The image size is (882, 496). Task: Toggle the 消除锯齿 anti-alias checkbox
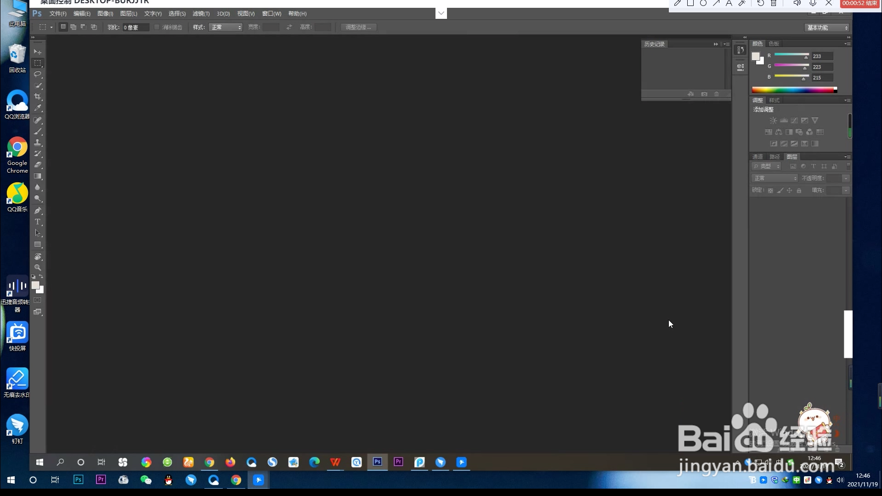pos(157,27)
